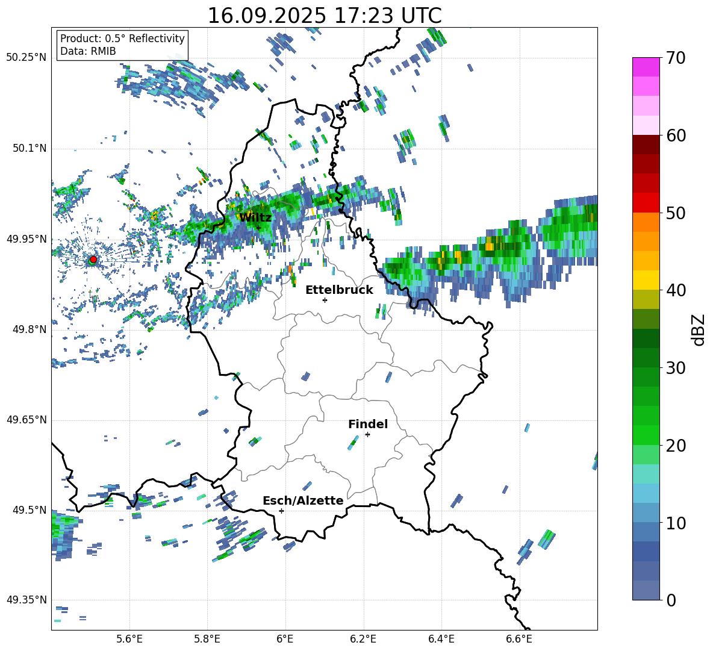Image resolution: width=713 pixels, height=651 pixels.
Task: Click the 'Product: 0.5° Reflectivity' label
Action: [122, 38]
